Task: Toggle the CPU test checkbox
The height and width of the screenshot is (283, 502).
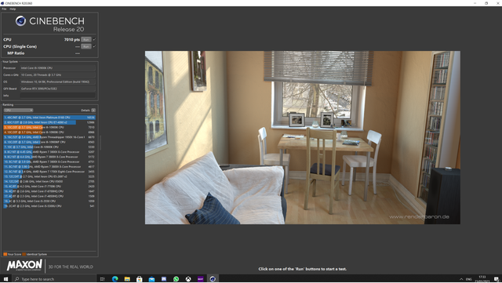Action: pos(94,39)
